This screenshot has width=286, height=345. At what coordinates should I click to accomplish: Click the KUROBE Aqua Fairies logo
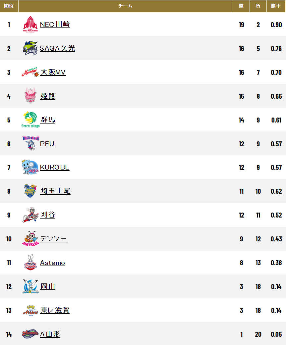(30, 167)
